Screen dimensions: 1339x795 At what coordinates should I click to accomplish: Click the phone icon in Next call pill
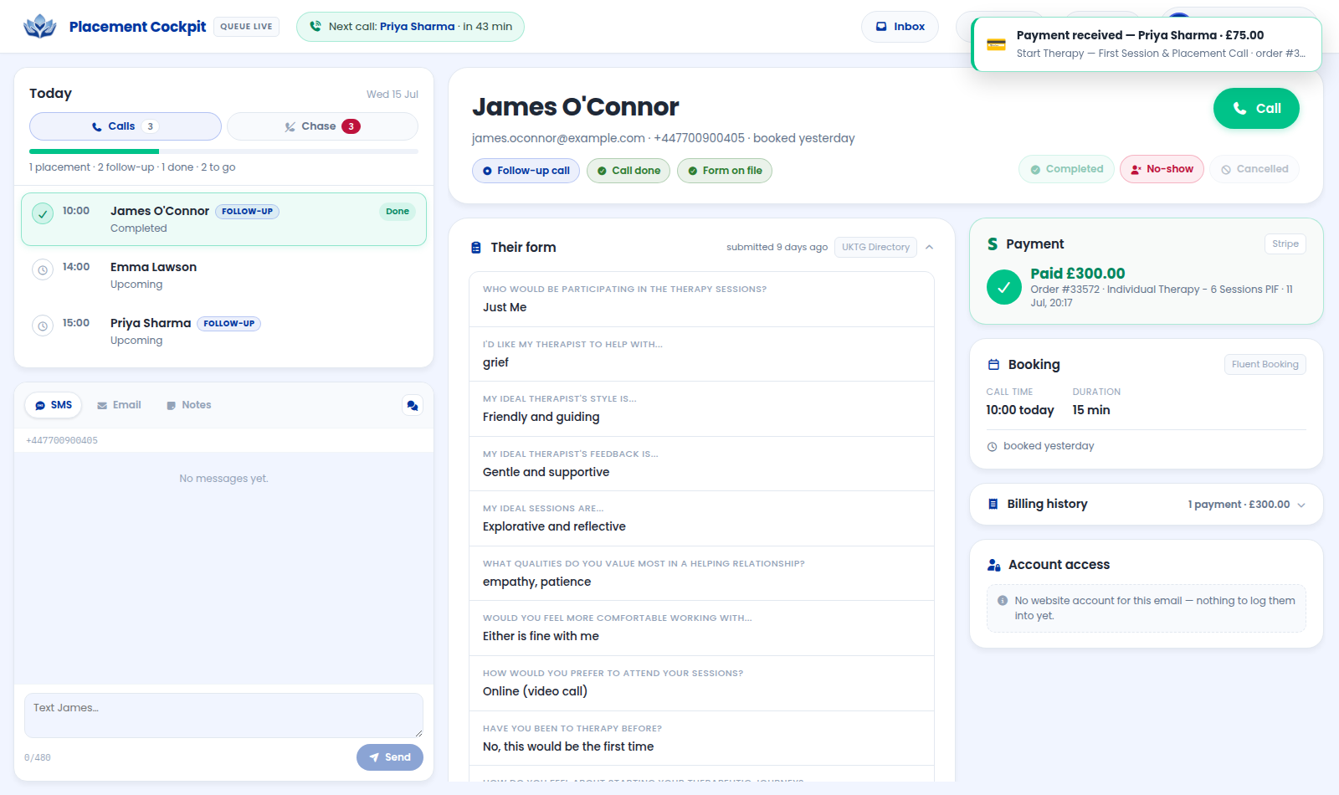pyautogui.click(x=316, y=27)
